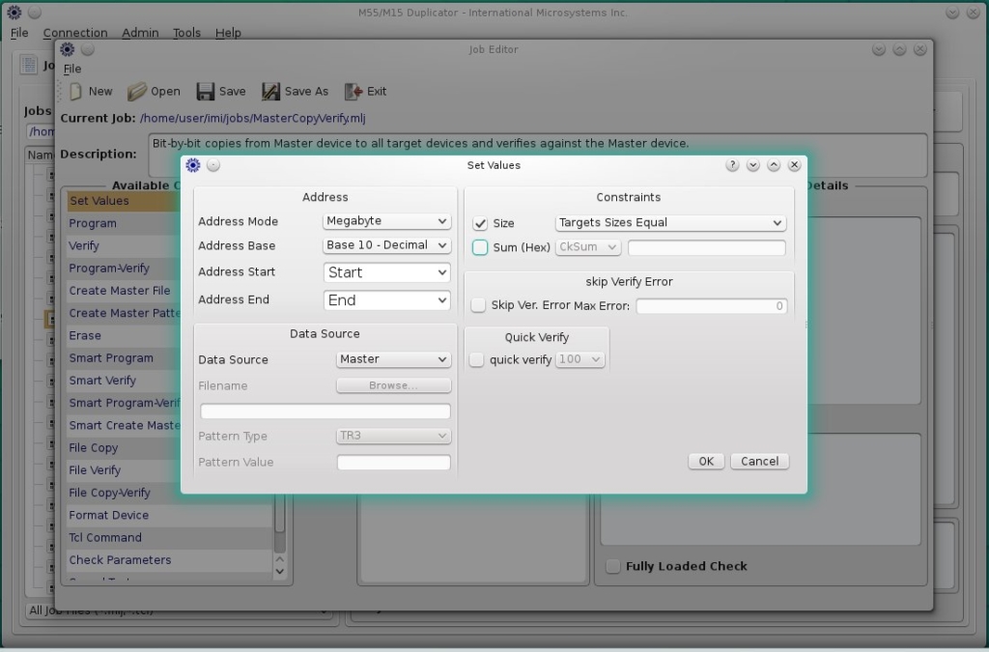Viewport: 989px width, 652px height.
Task: Open the CkSum type dropdown
Action: tap(588, 246)
